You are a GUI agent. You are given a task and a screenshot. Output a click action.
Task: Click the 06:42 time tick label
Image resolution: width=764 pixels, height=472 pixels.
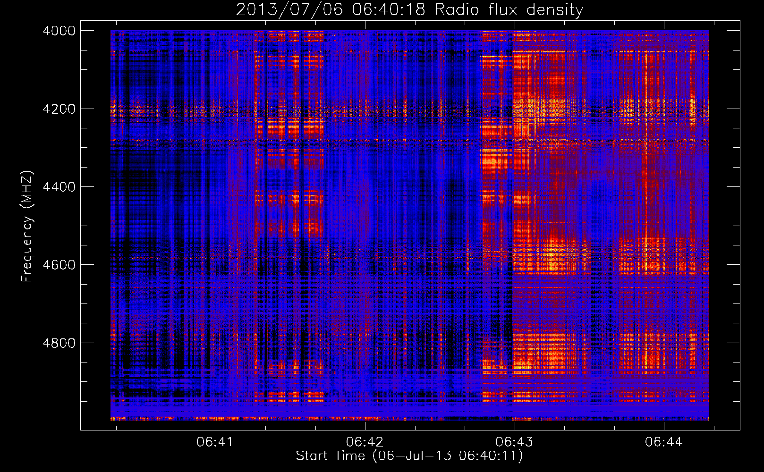pyautogui.click(x=365, y=442)
